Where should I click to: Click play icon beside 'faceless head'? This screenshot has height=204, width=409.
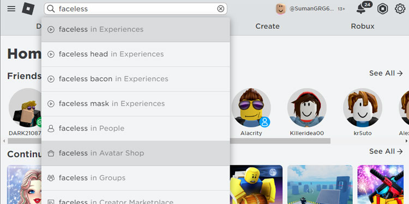(51, 54)
